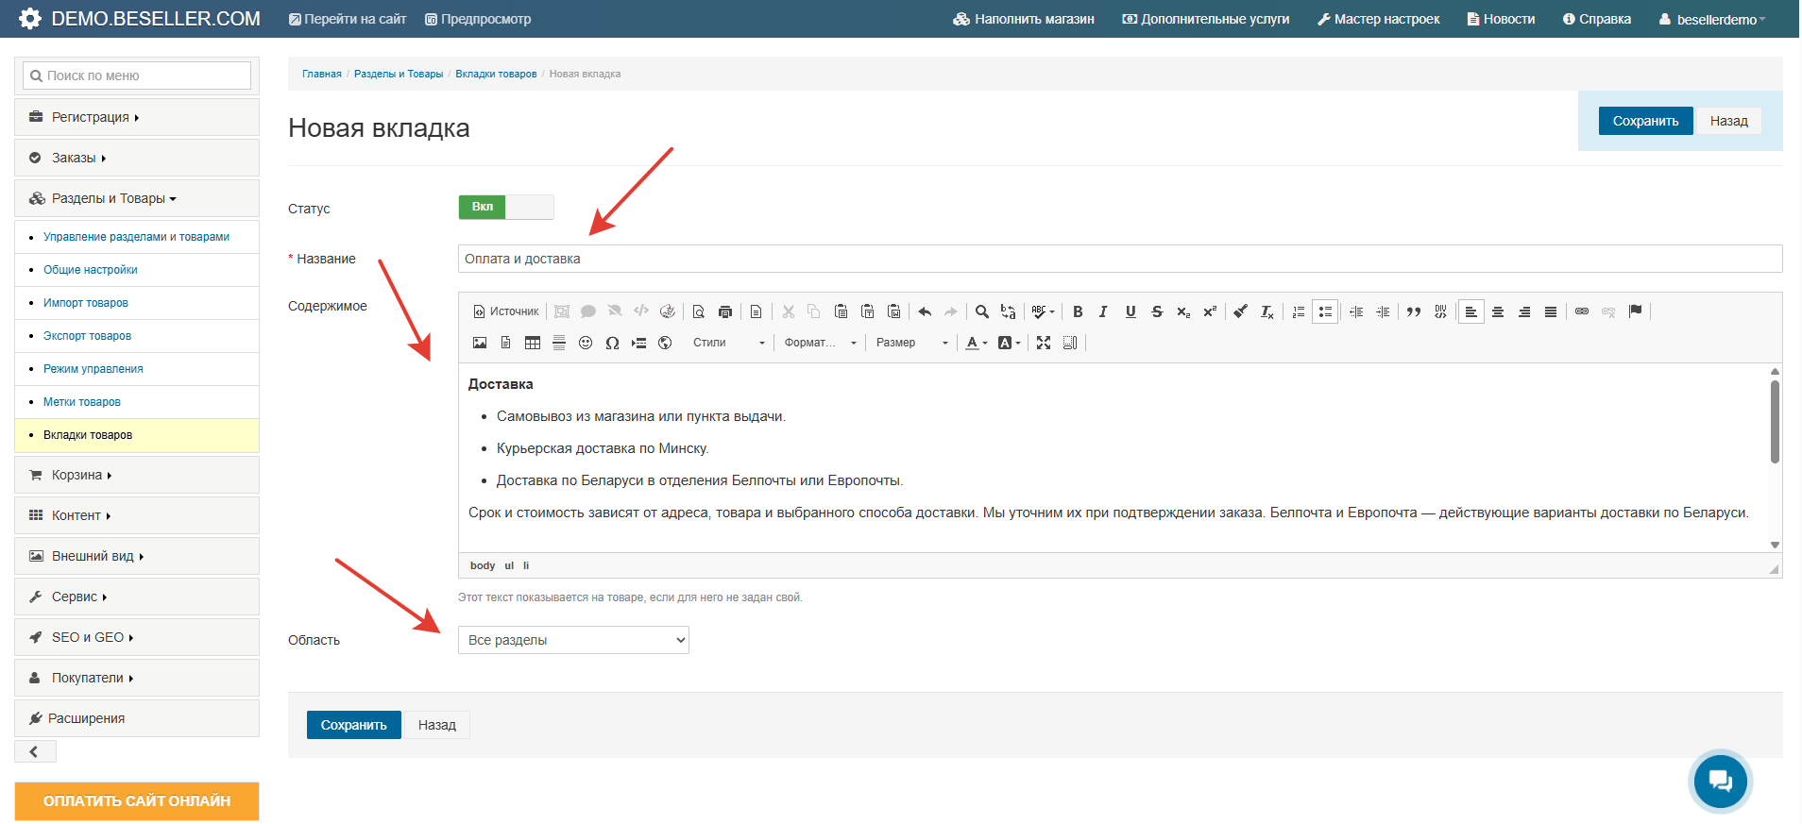This screenshot has width=1802, height=824.
Task: Insert a numbered list
Action: point(1299,311)
